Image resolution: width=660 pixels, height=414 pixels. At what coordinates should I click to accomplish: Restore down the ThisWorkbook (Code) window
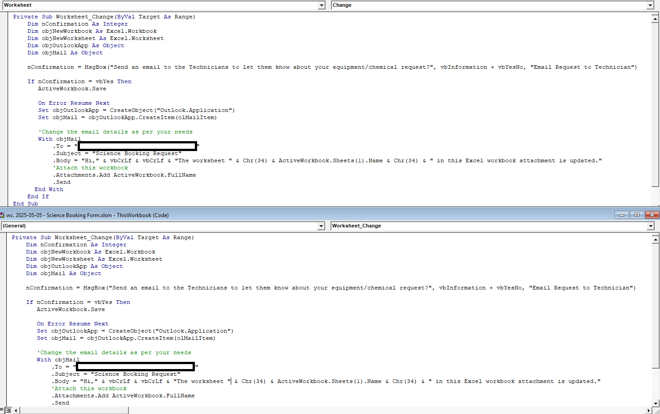click(637, 215)
